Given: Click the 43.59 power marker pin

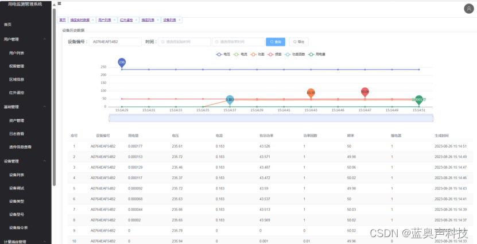Looking at the screenshot, I should pos(311,92).
